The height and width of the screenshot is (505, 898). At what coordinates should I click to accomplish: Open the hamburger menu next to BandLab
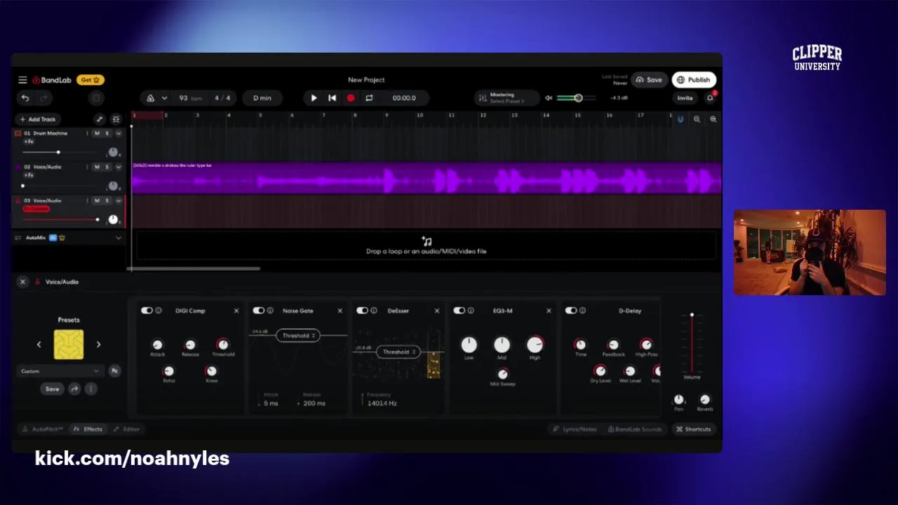[x=22, y=80]
